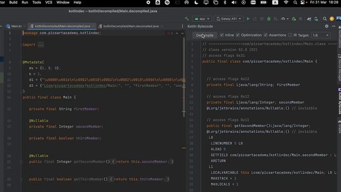The width and height of the screenshot is (341, 192).
Task: Toggle the Do Not Disturb moon icon
Action: (x=196, y=2)
